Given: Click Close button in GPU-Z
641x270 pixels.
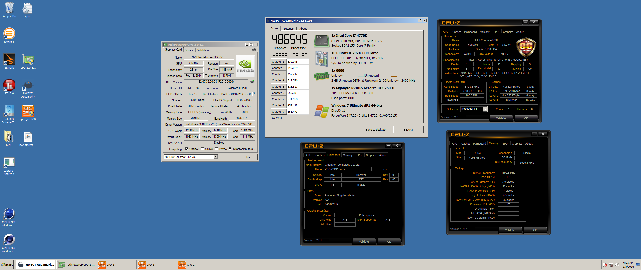Looking at the screenshot, I should (x=248, y=157).
